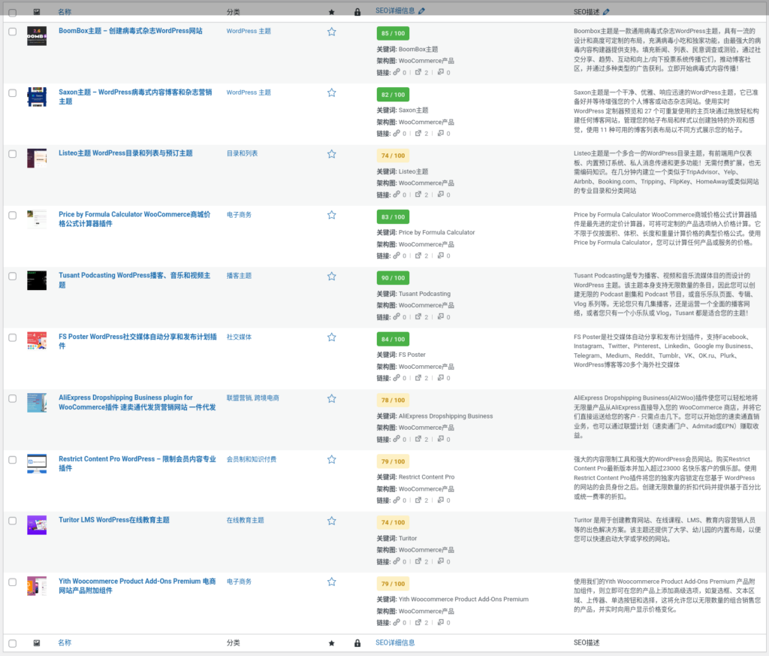Image resolution: width=769 pixels, height=656 pixels.
Task: Click the 电子商务 category for Yith row
Action: (x=239, y=582)
